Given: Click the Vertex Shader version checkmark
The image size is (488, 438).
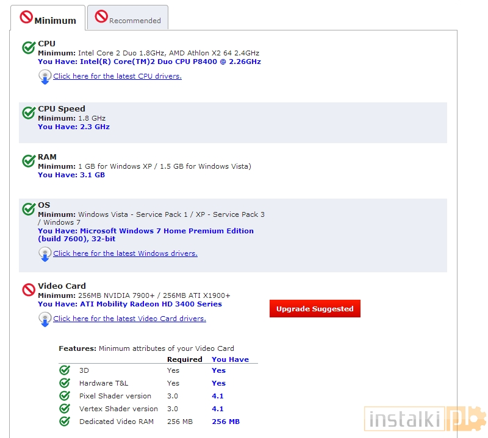Looking at the screenshot, I should 65,409.
